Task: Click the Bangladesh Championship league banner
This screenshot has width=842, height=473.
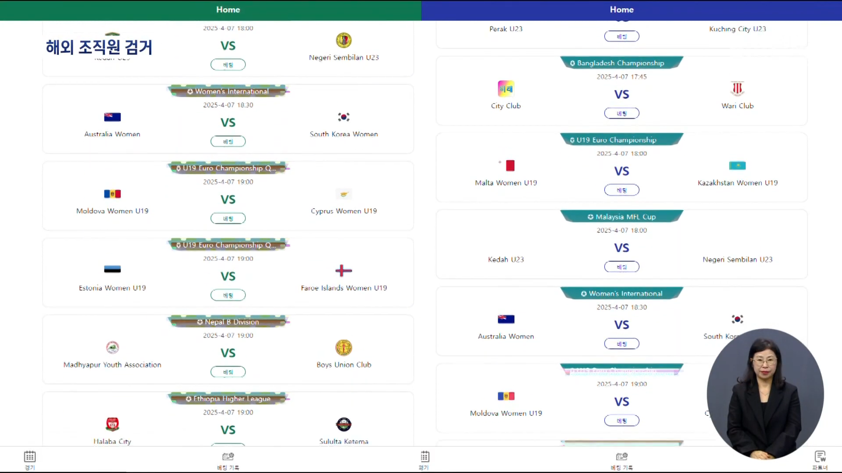Action: pyautogui.click(x=621, y=63)
